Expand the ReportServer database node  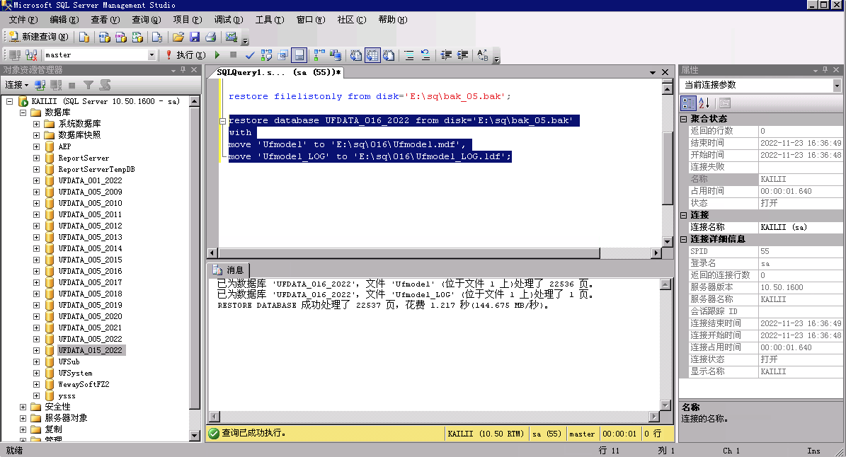(36, 158)
